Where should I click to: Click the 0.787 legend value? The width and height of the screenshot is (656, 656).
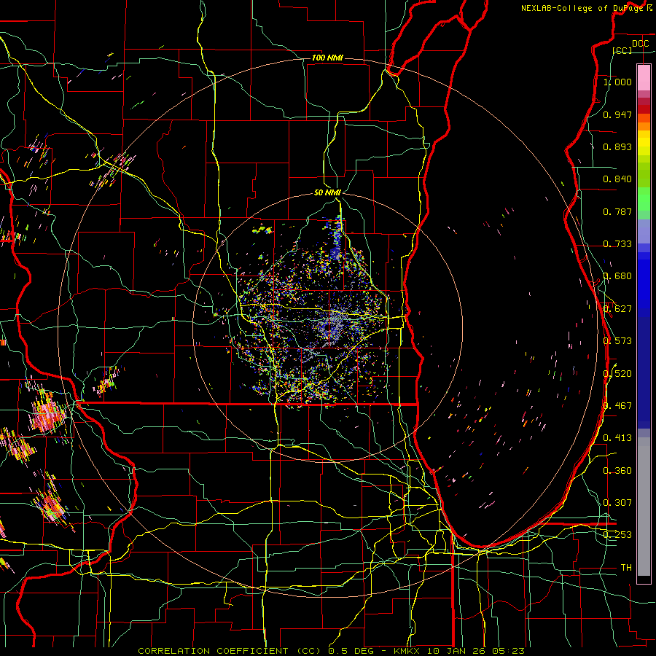[617, 211]
